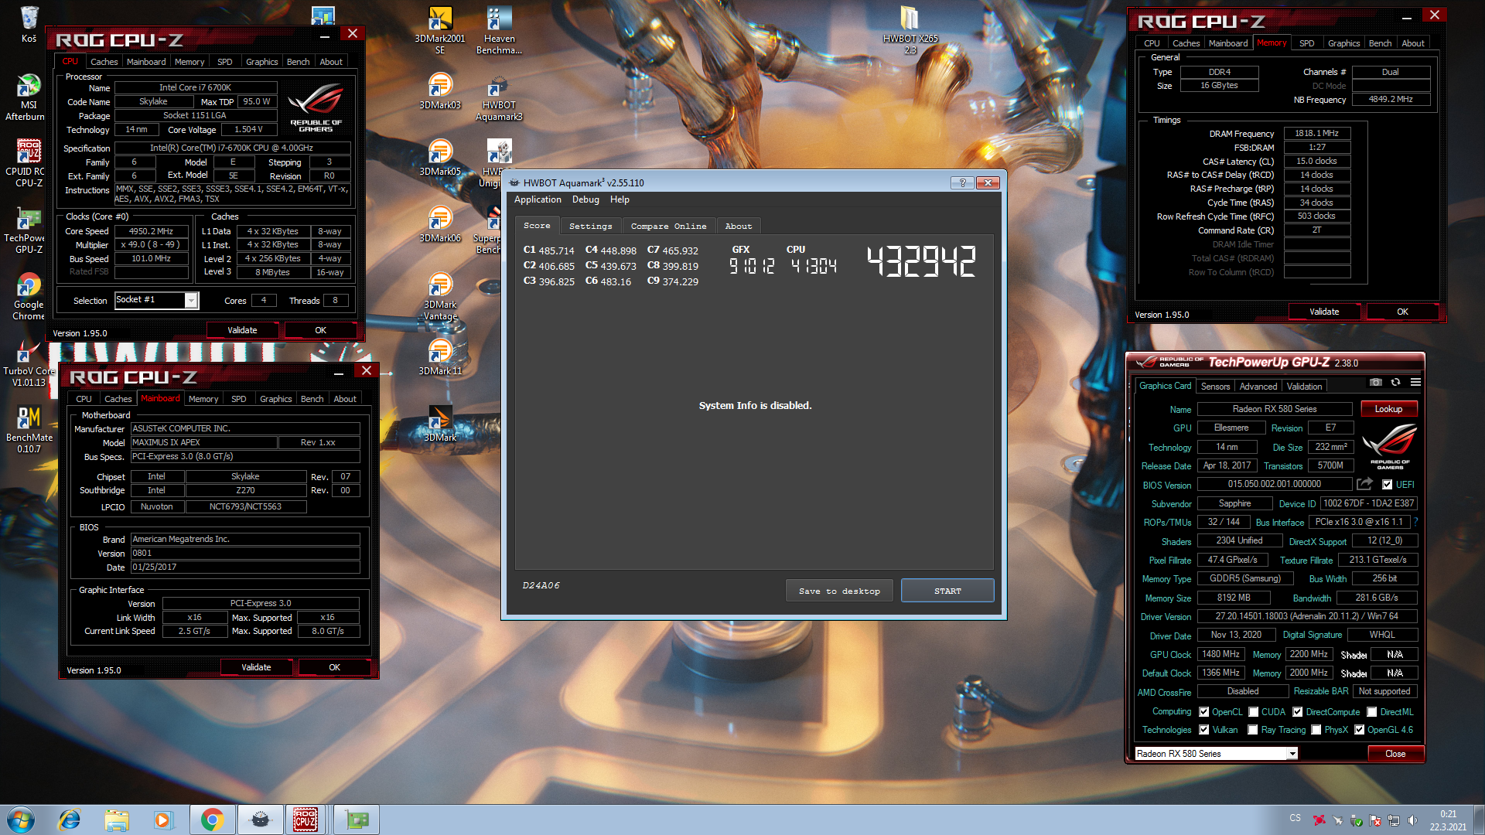
Task: Toggle the DirectML checkbox
Action: click(1372, 712)
